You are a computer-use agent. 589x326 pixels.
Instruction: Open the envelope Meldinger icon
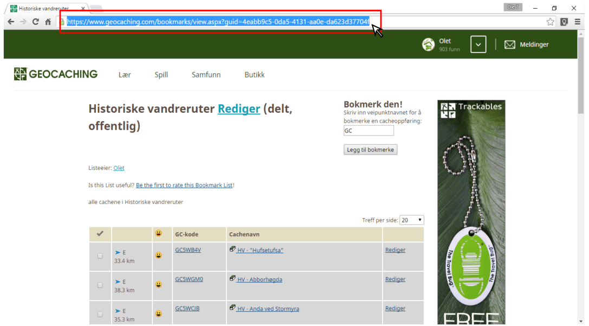tap(510, 44)
